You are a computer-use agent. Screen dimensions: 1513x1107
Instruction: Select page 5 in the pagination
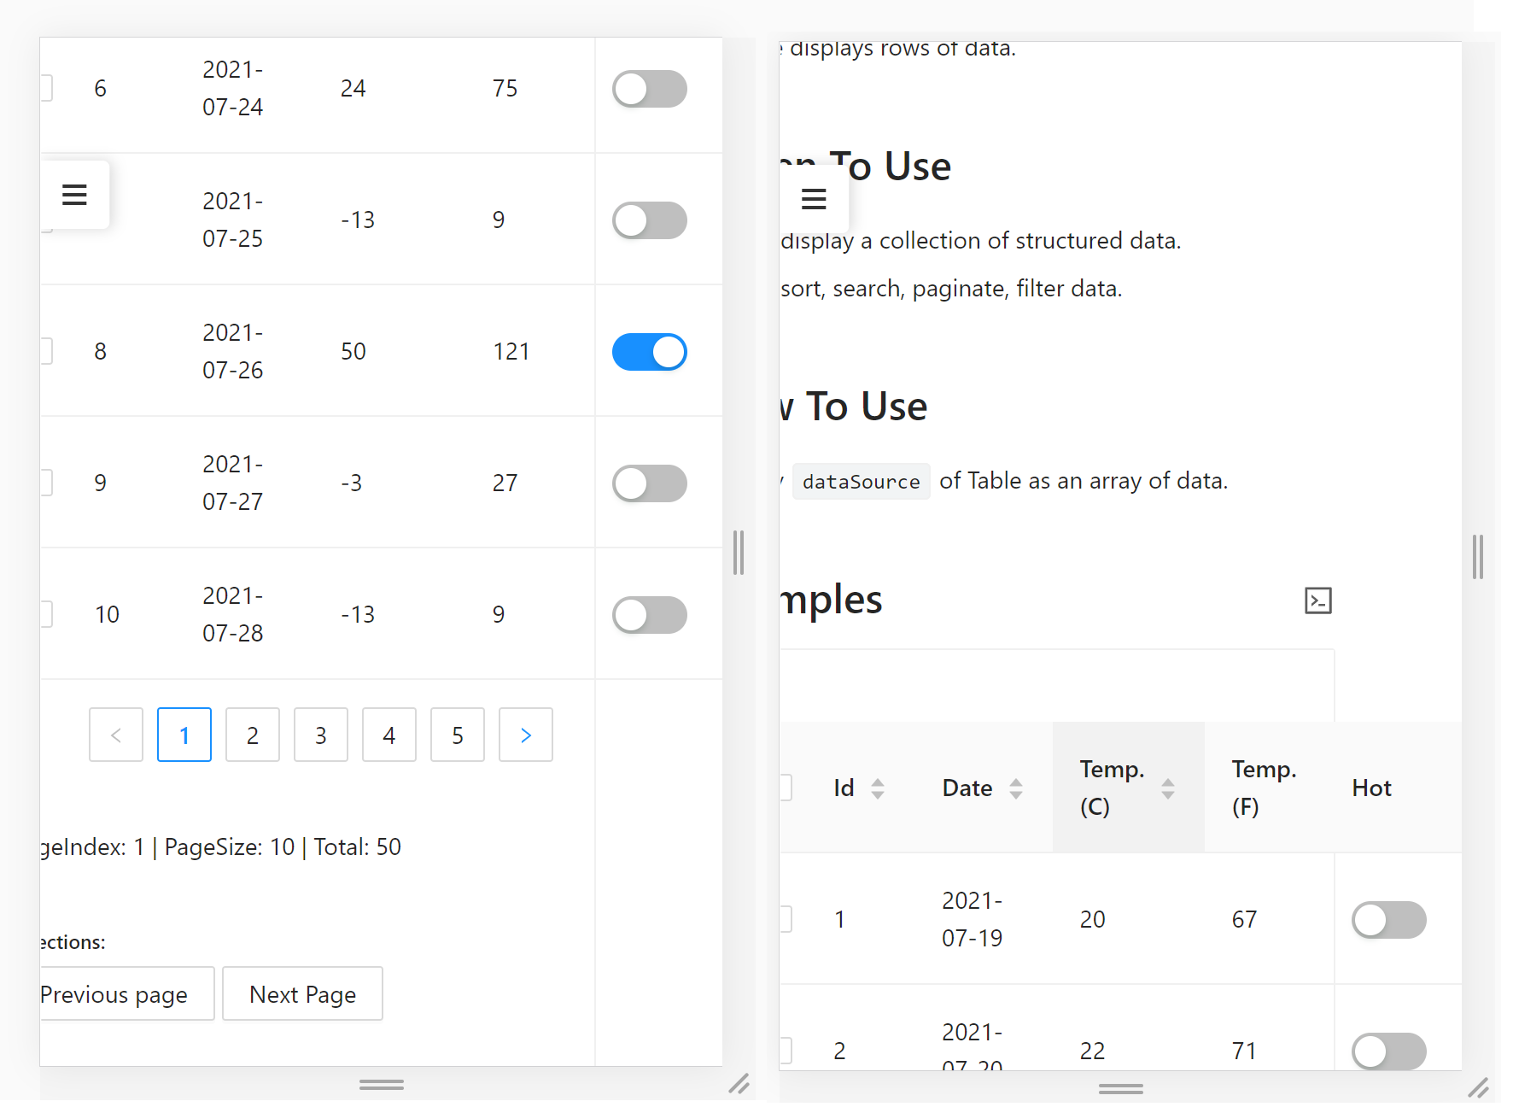(458, 735)
